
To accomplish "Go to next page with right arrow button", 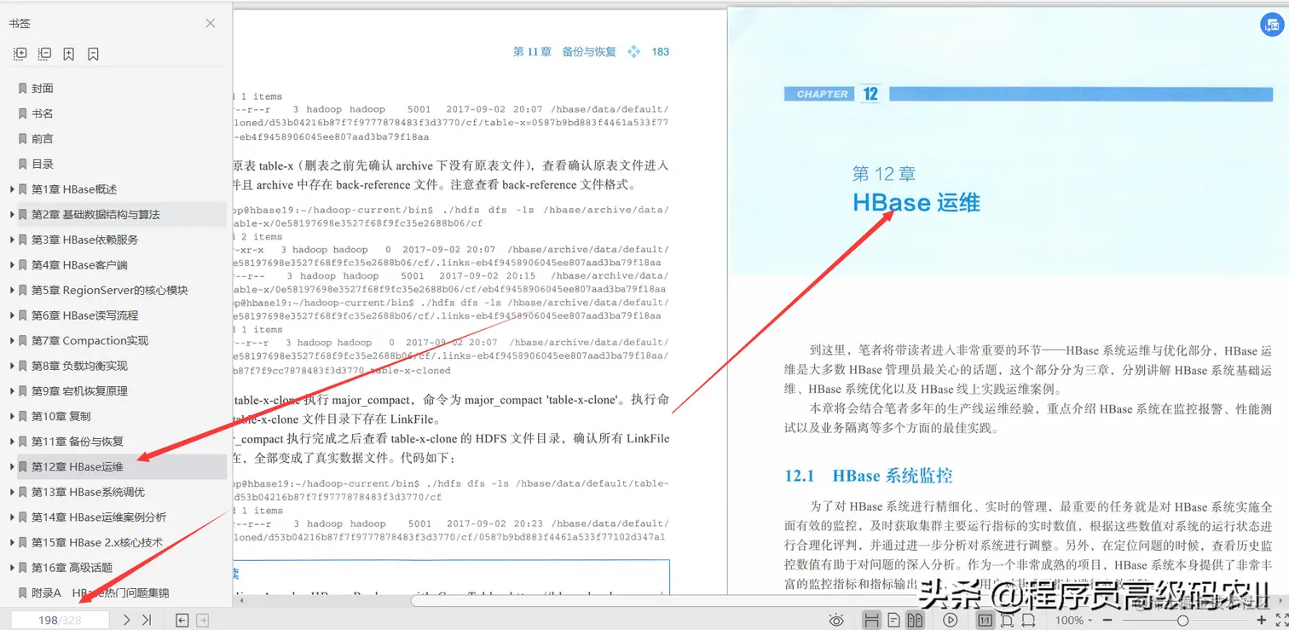I will click(126, 621).
